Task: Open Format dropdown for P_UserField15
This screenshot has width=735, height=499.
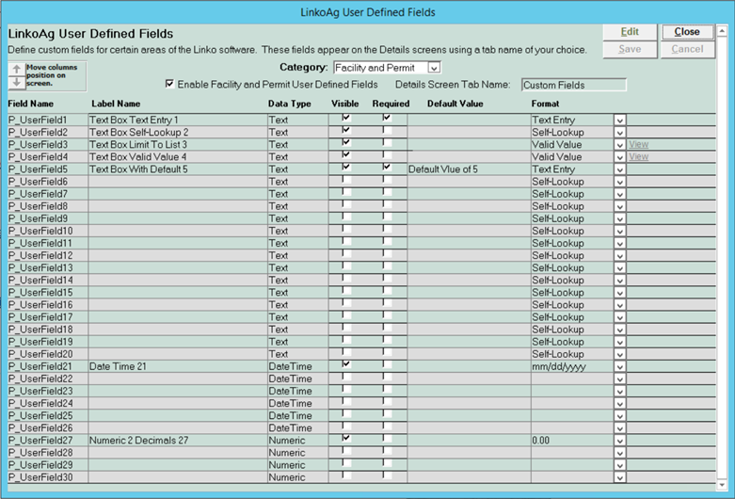Action: (619, 293)
